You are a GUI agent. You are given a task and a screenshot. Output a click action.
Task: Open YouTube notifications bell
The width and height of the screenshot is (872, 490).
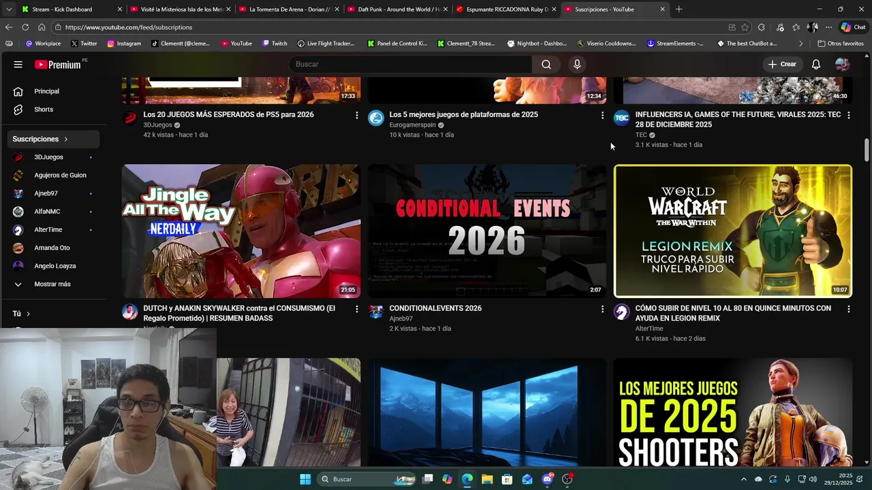[816, 64]
